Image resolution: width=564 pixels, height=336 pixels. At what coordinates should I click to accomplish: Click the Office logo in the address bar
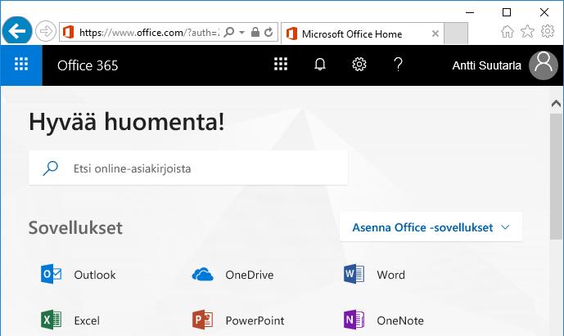[x=68, y=33]
